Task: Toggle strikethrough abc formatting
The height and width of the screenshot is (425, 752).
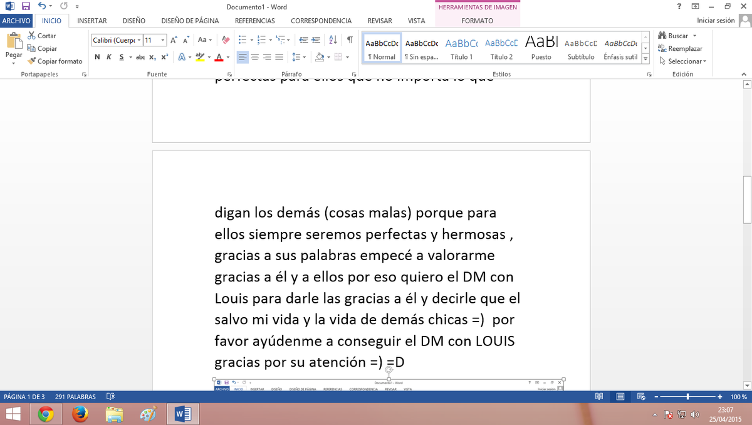Action: [x=140, y=57]
